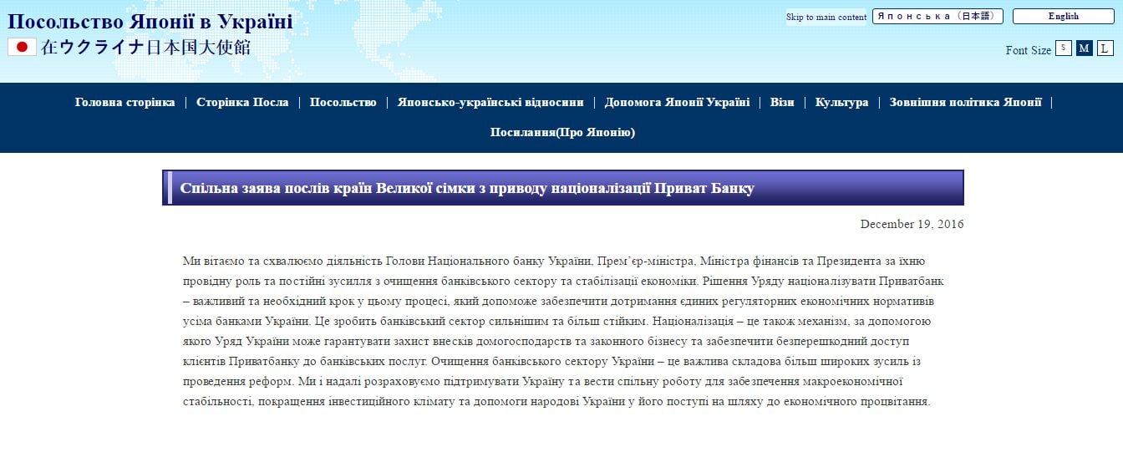Screen dimensions: 1123x452
Task: Set font size to medium (M)
Action: [x=1084, y=48]
